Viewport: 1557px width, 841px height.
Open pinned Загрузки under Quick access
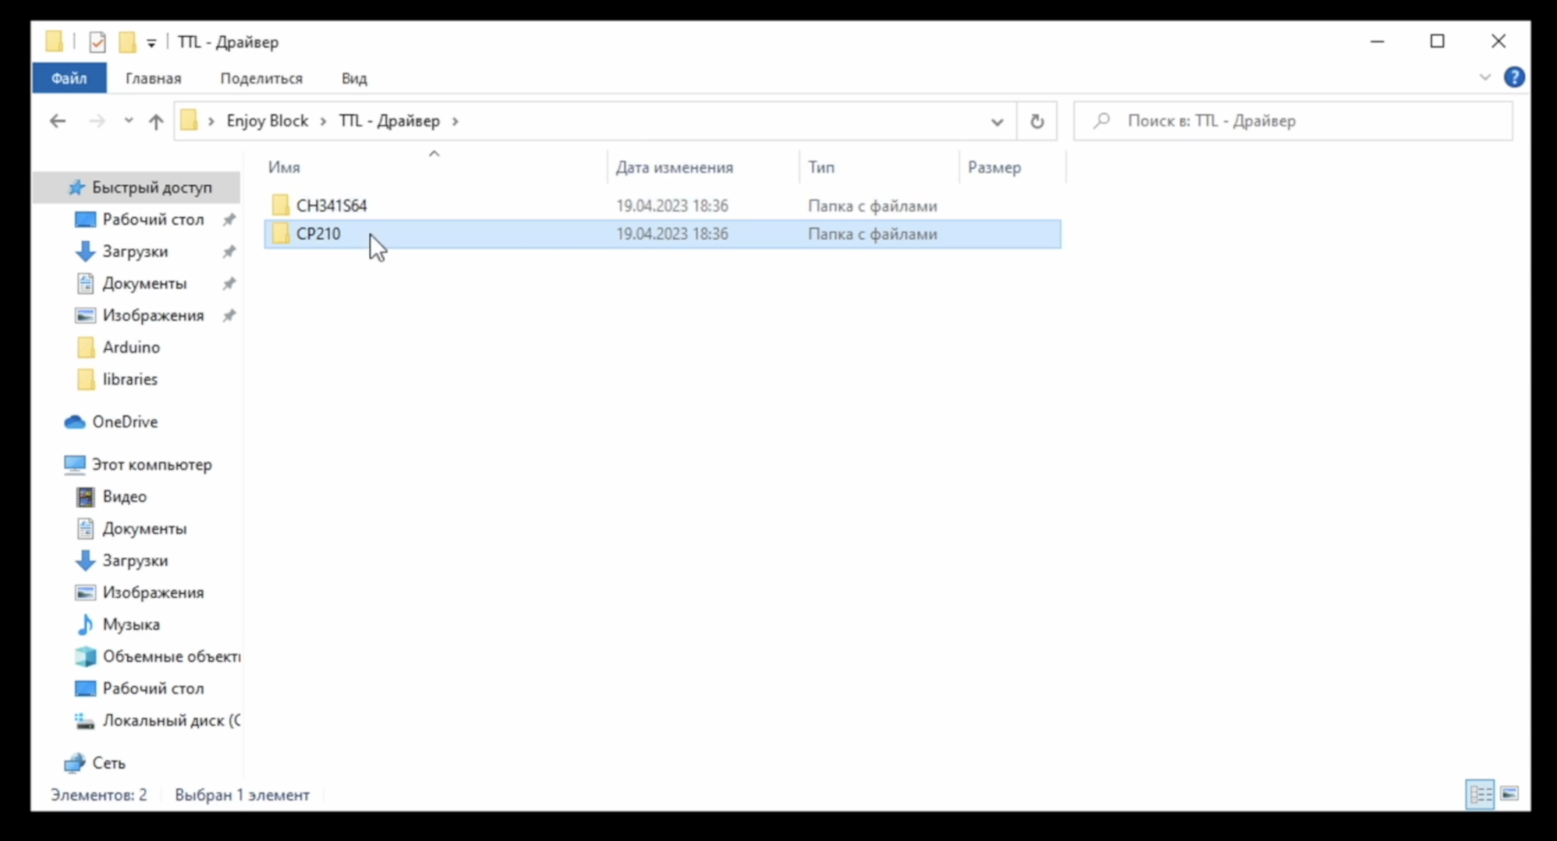(x=135, y=251)
